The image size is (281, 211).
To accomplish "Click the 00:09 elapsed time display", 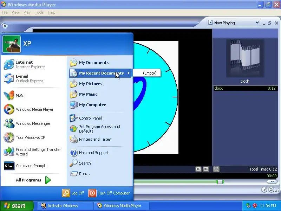I will tap(272, 176).
